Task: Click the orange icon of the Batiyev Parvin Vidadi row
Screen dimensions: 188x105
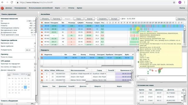Action: coord(42,80)
